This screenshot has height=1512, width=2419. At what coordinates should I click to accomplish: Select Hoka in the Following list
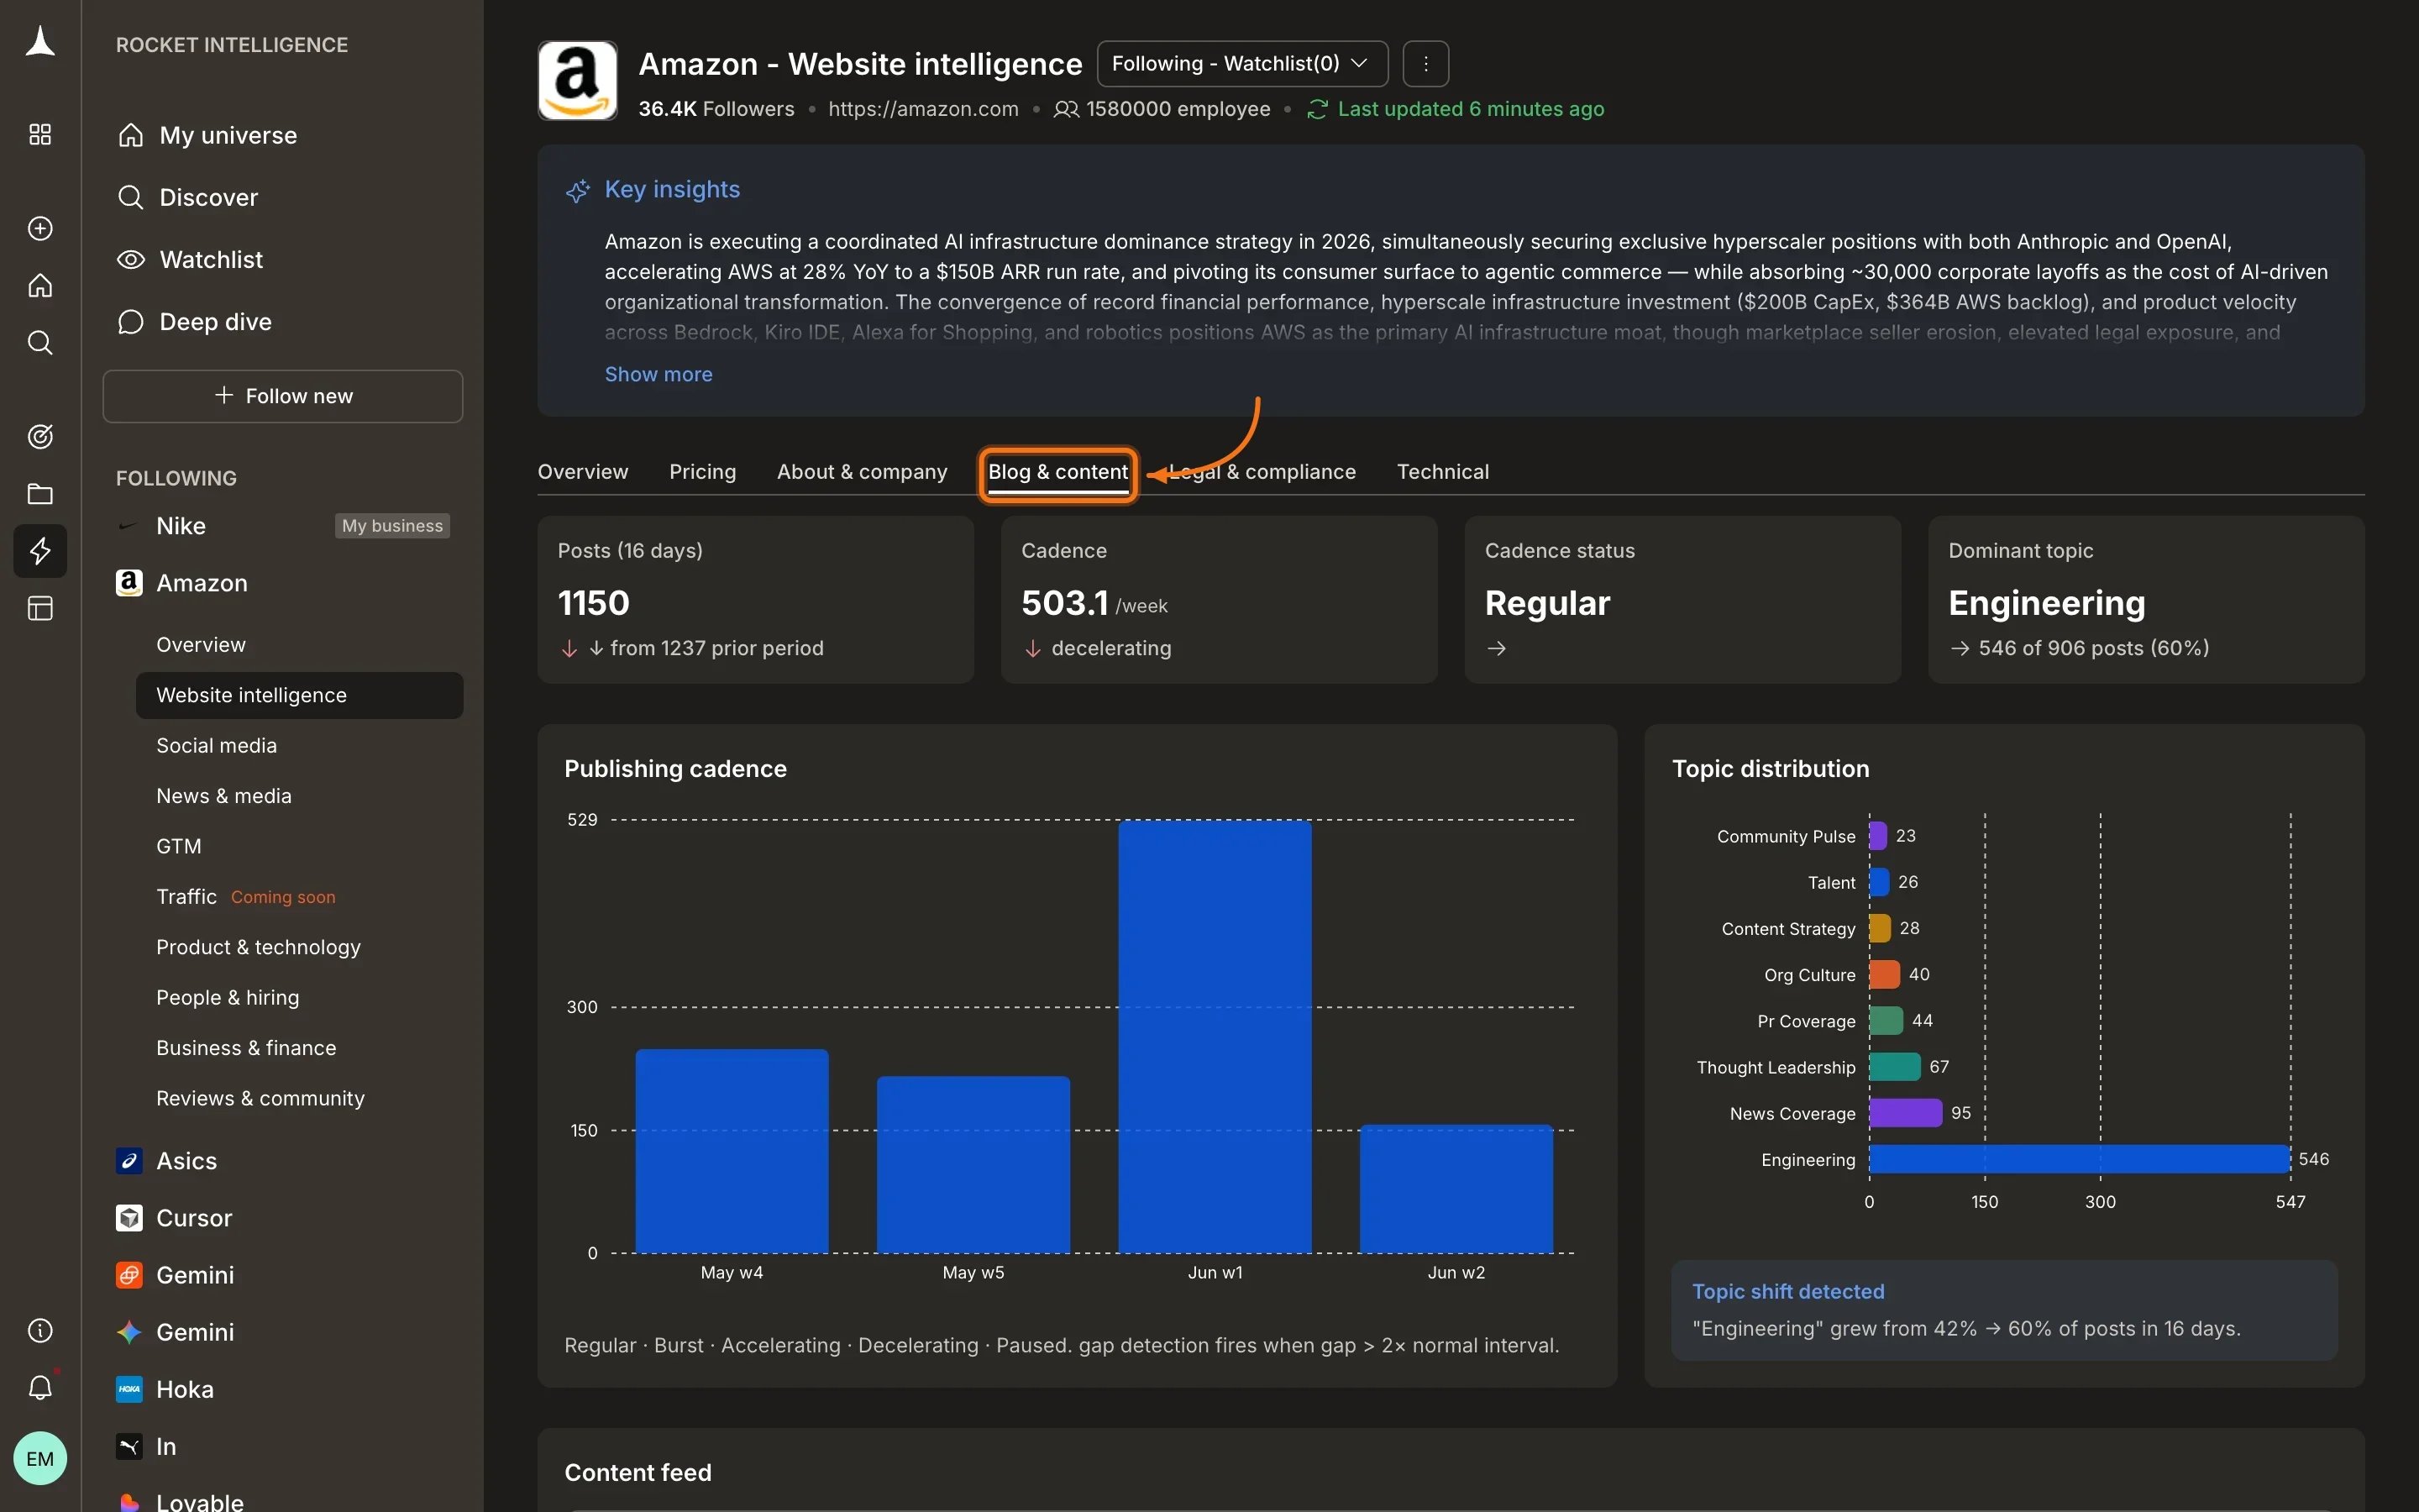point(185,1389)
